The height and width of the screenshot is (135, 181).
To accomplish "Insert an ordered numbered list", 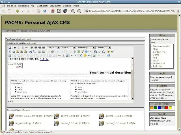I will pos(44,52).
